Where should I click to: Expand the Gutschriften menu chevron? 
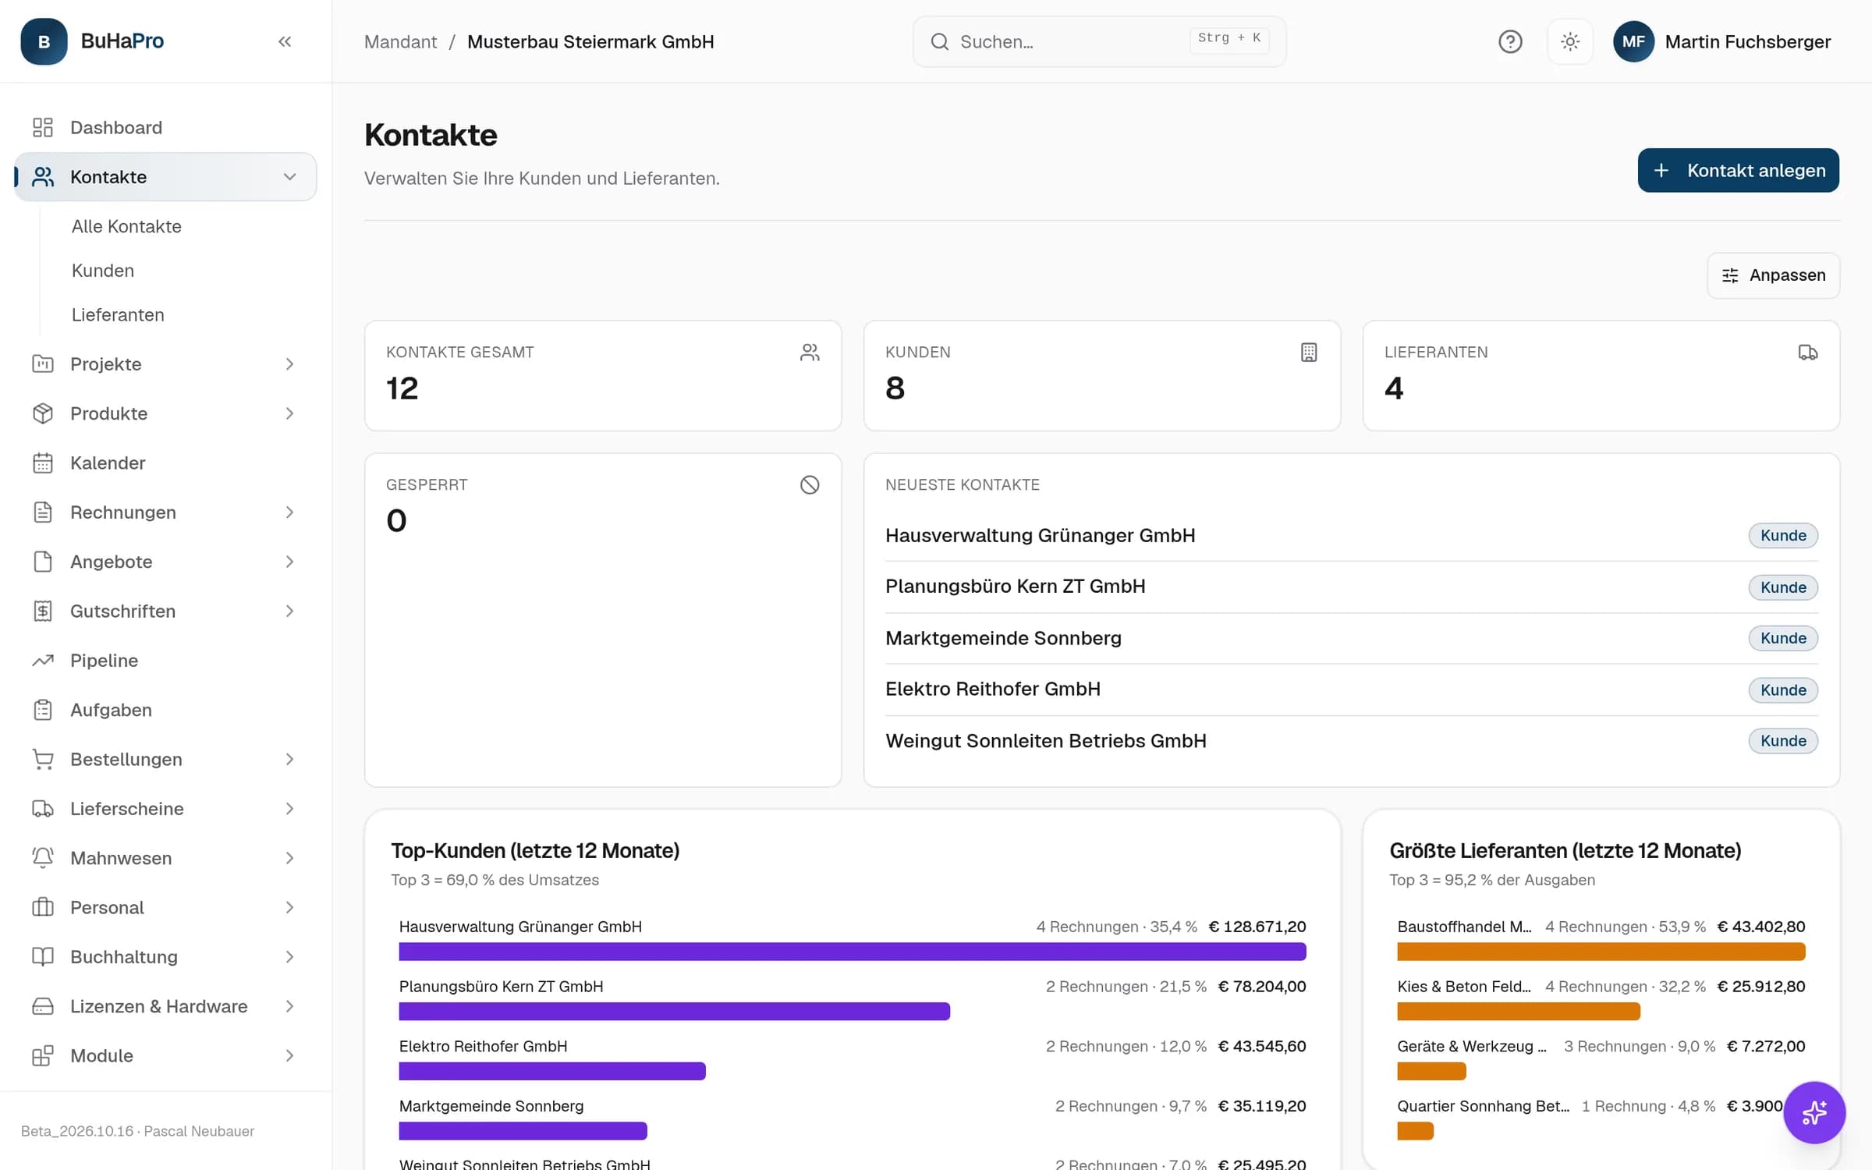pyautogui.click(x=289, y=611)
